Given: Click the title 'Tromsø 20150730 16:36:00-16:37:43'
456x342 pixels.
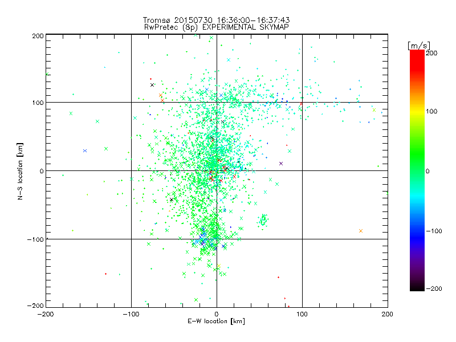Looking at the screenshot, I should click(x=216, y=20).
